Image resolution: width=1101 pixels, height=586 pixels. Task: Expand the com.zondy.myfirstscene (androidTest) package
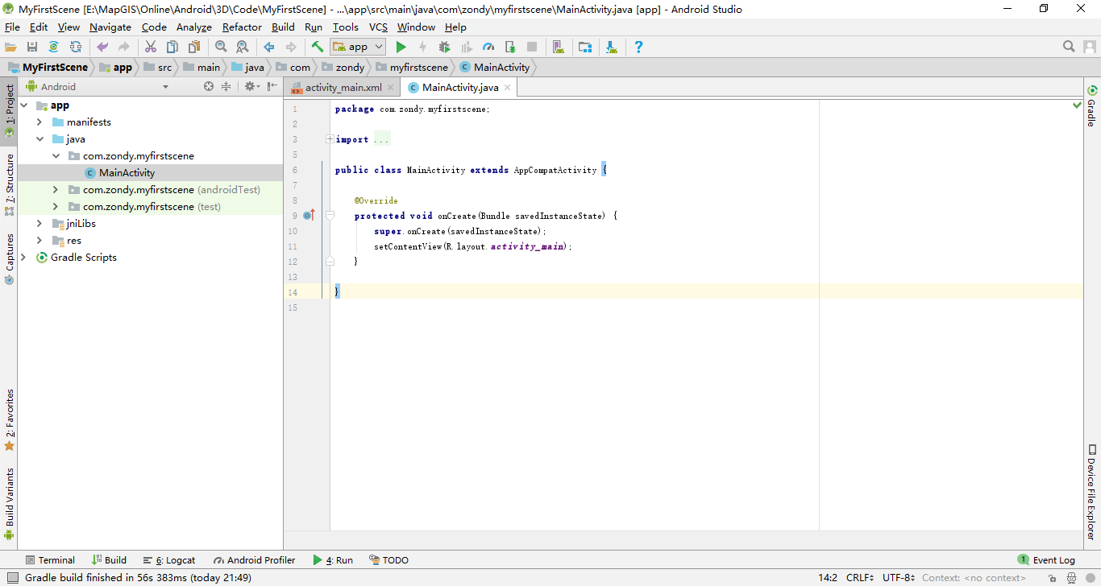coord(56,190)
